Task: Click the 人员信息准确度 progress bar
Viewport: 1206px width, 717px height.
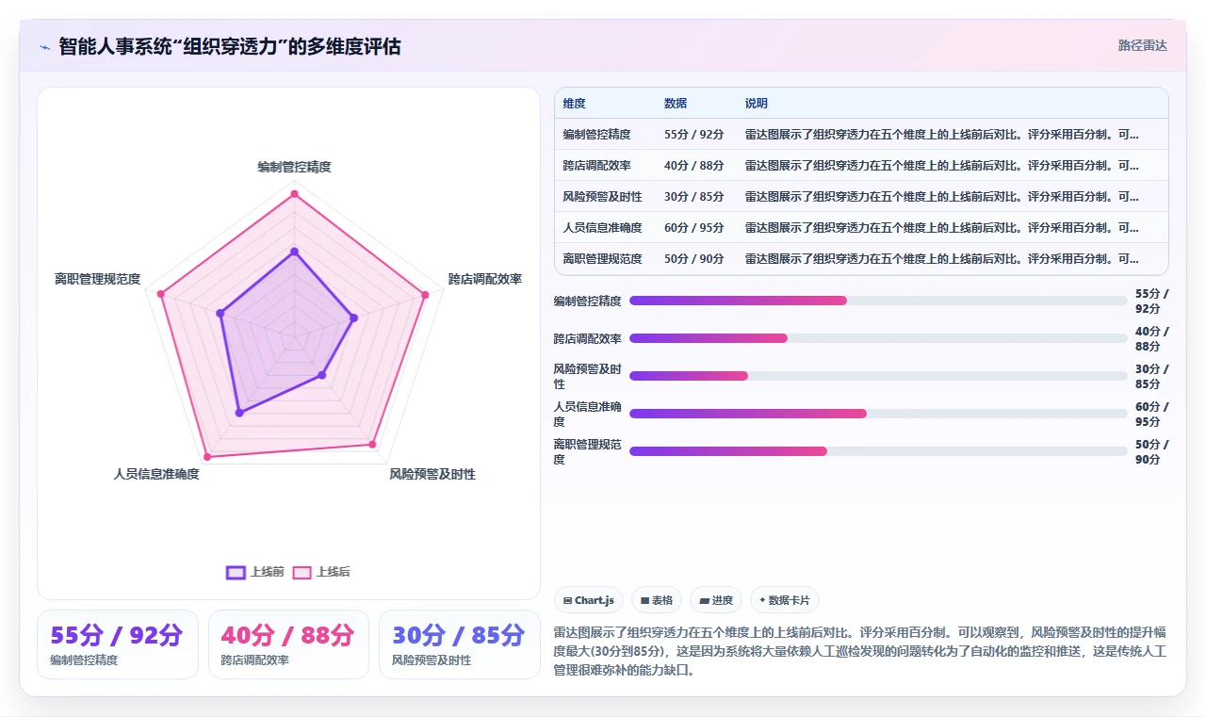Action: [878, 414]
